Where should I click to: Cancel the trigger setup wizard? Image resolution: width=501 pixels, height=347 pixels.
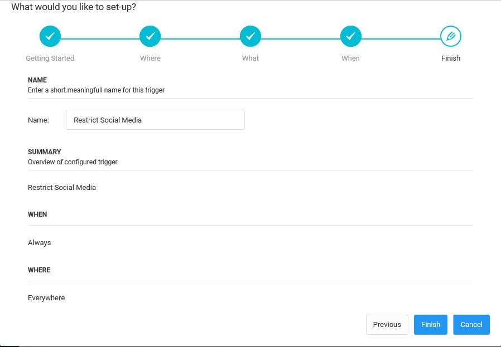471,325
